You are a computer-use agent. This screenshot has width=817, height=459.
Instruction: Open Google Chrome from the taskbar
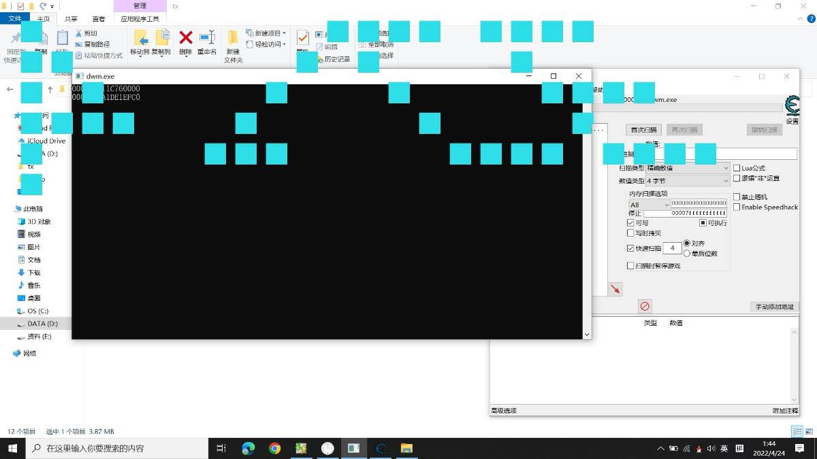point(274,448)
